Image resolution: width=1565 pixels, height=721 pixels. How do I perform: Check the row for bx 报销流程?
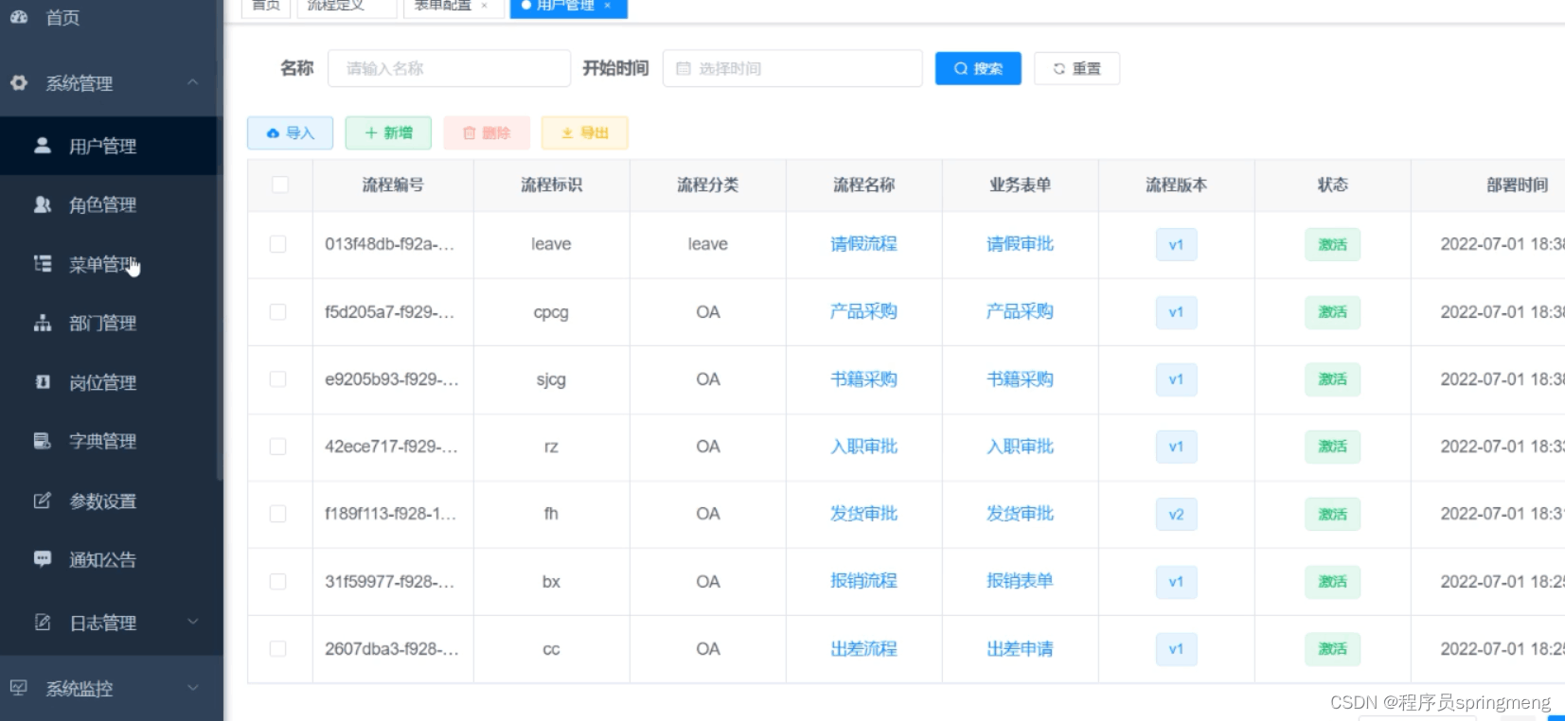click(277, 581)
